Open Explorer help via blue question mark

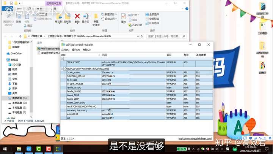[x=187, y=9]
